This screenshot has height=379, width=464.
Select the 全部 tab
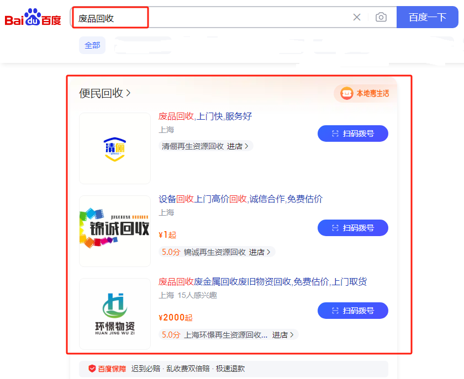[x=92, y=45]
